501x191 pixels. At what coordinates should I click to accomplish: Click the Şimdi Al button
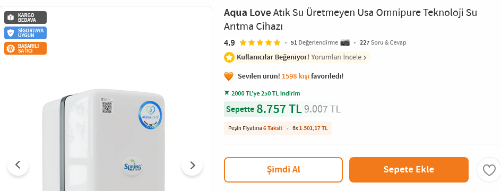pyautogui.click(x=283, y=170)
